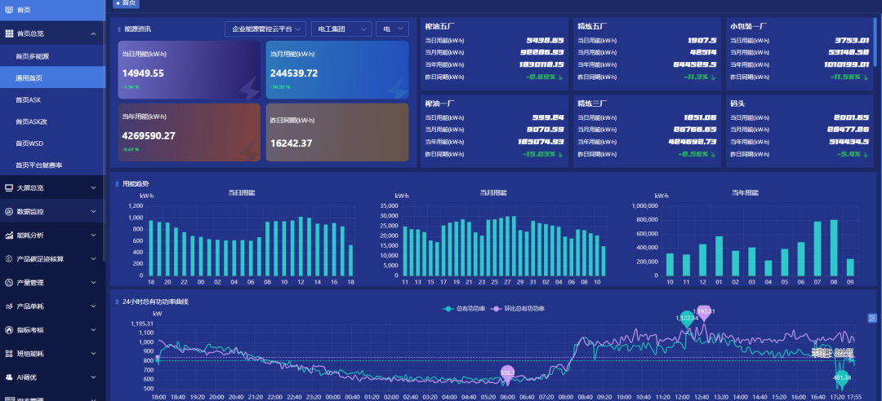Image resolution: width=882 pixels, height=401 pixels.
Task: Click the 精炼五厂 card title
Action: pyautogui.click(x=592, y=26)
